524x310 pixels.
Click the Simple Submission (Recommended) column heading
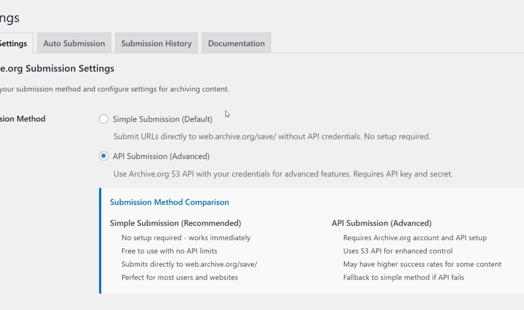175,223
